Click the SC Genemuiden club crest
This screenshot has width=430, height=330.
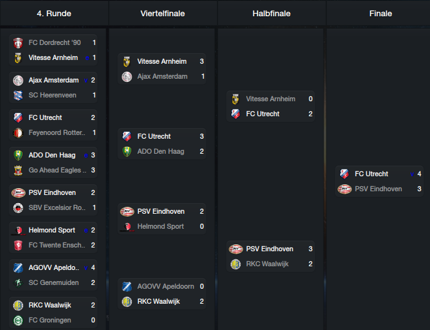pyautogui.click(x=18, y=283)
